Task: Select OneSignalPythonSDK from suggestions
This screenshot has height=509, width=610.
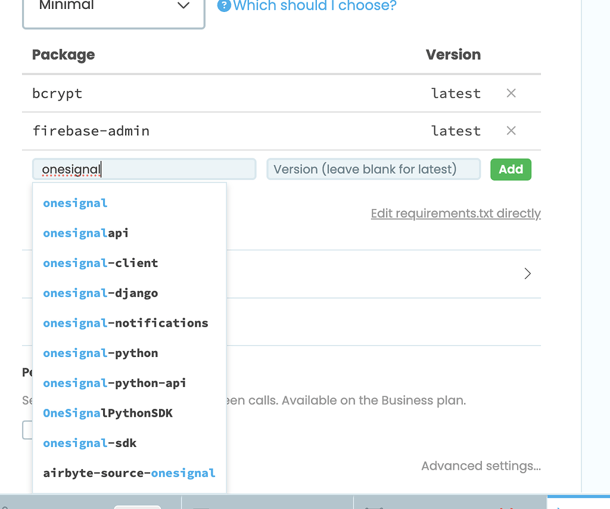Action: point(107,413)
